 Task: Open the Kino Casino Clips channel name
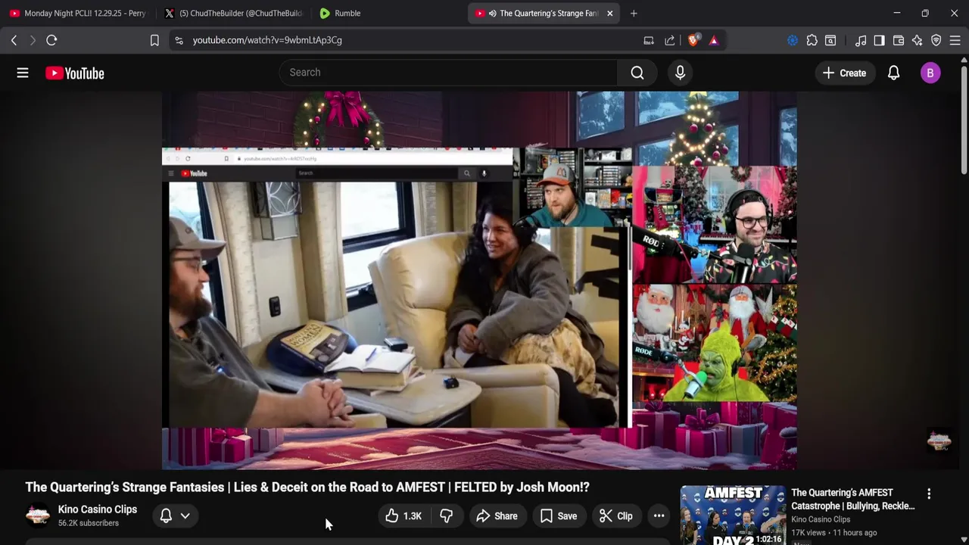click(x=98, y=509)
